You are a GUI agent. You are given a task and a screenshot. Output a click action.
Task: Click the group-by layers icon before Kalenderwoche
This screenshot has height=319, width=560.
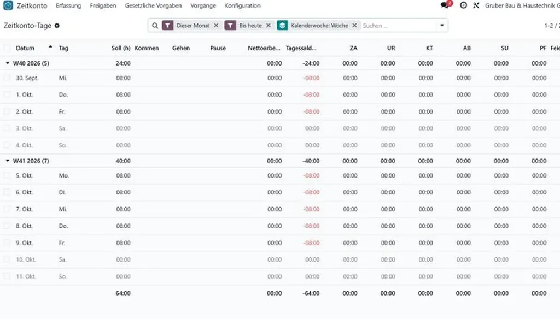[282, 26]
